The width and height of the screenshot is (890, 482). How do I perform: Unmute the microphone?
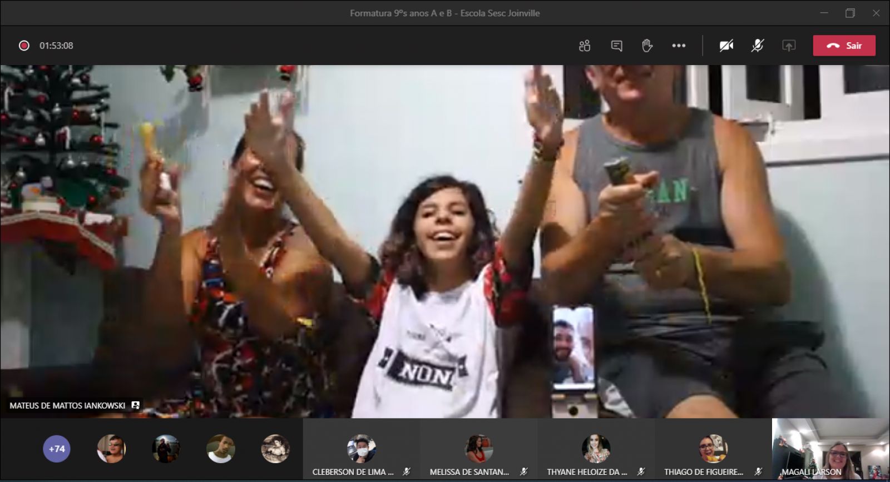[x=757, y=46]
